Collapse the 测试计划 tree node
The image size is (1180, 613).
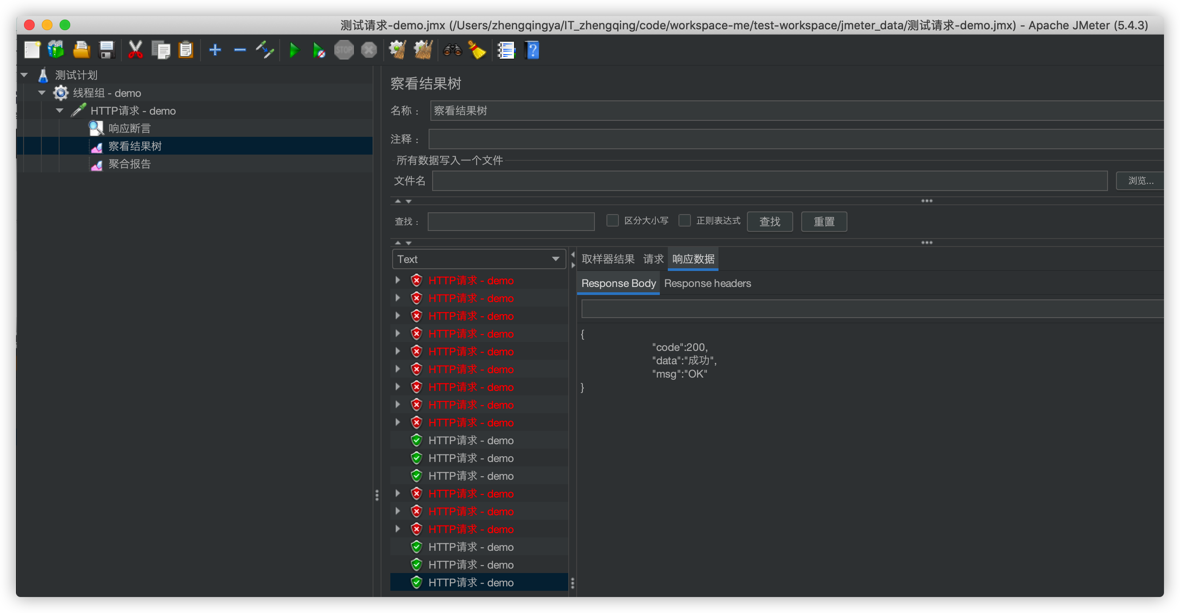coord(25,75)
